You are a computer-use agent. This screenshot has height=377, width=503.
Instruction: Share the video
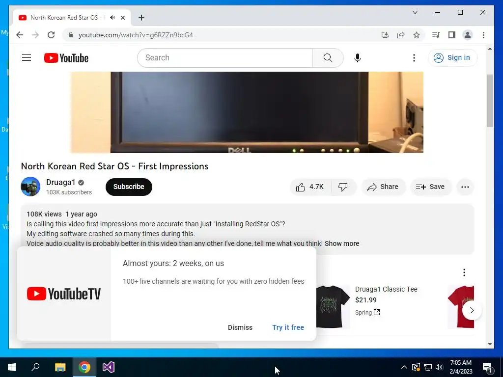pyautogui.click(x=383, y=187)
